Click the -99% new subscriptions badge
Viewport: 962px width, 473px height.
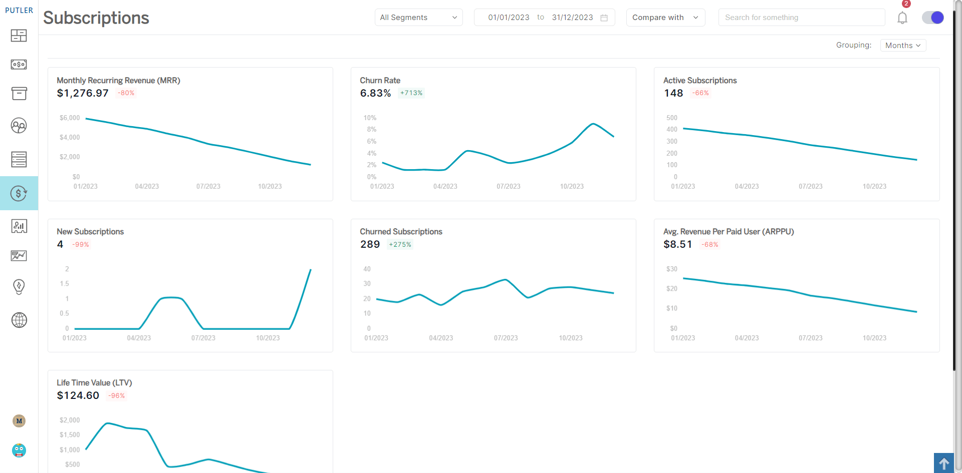point(81,245)
